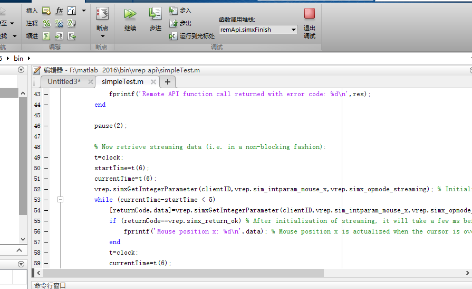
Task: Open the Find dropdown arrow at left edge
Action: [x=14, y=36]
